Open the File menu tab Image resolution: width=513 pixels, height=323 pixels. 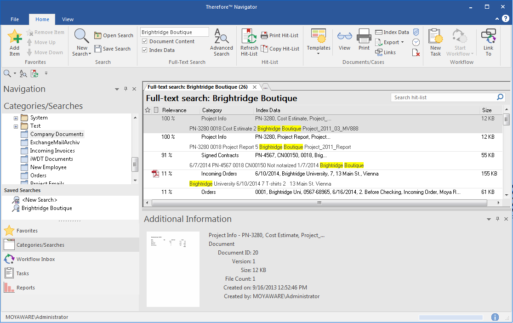click(15, 19)
